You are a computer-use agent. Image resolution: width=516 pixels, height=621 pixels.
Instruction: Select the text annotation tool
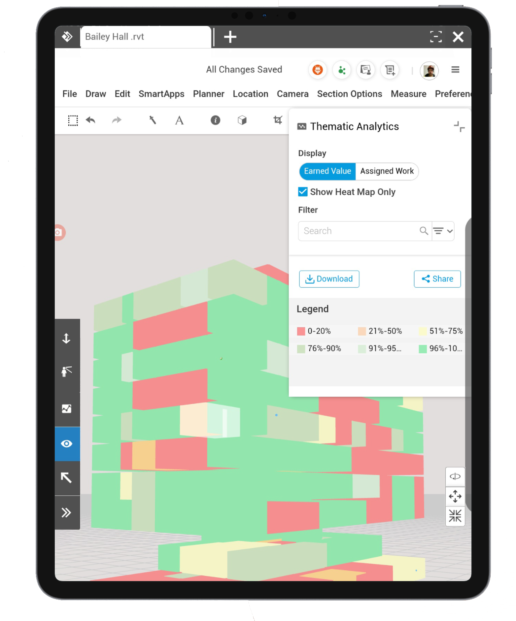179,120
